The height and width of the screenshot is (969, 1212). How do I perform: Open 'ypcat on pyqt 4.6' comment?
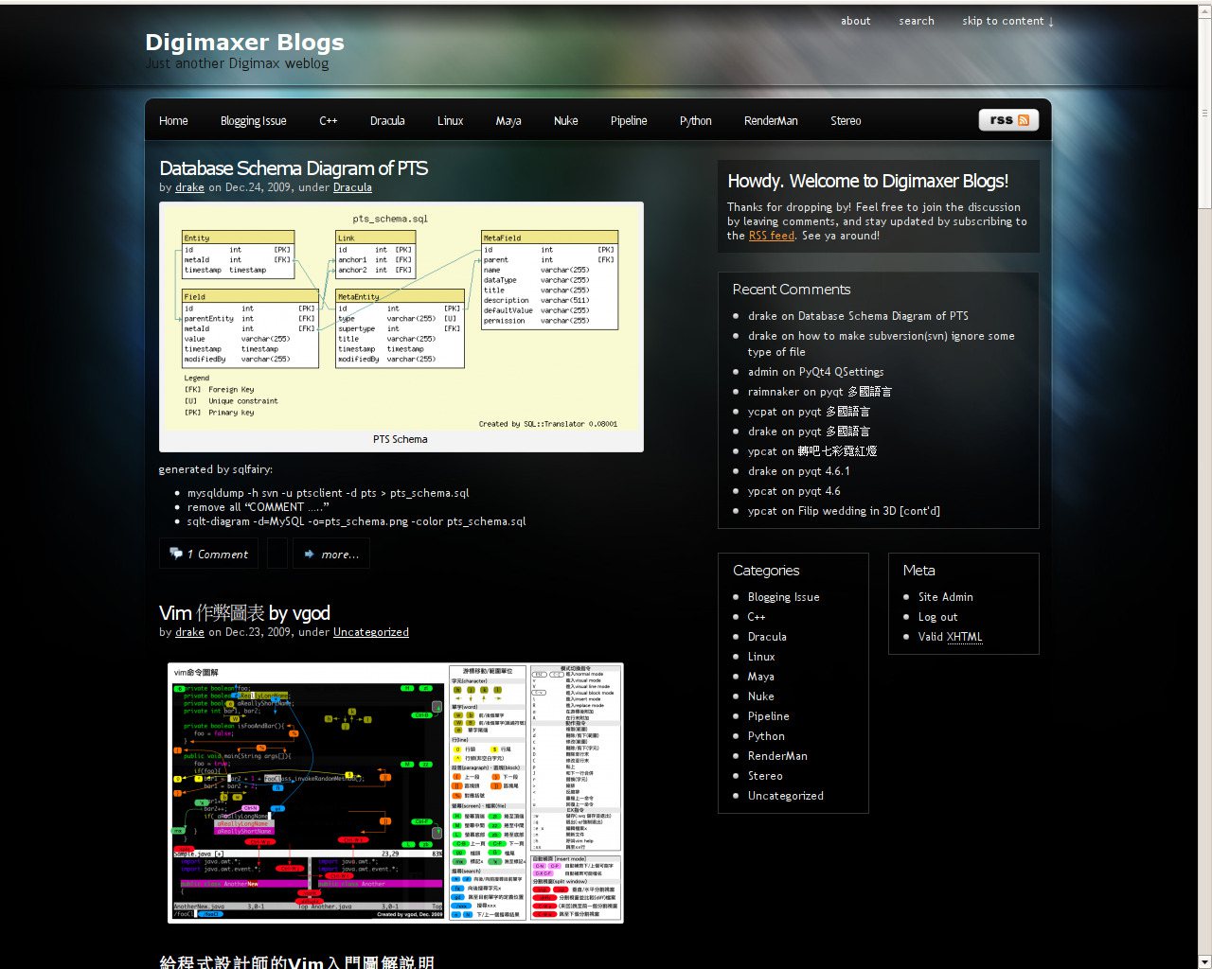794,491
